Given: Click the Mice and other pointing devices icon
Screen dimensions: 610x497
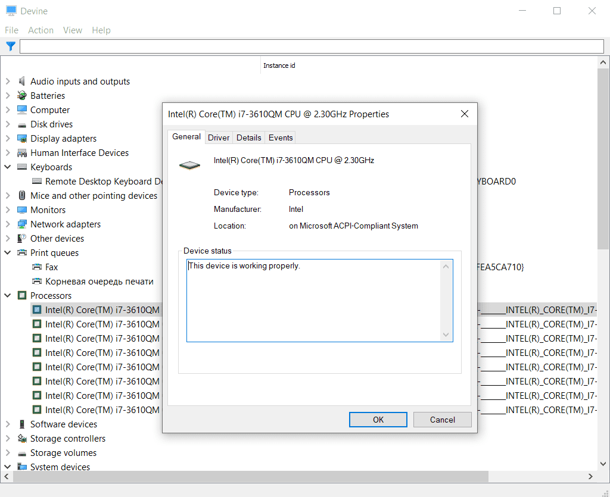Looking at the screenshot, I should tap(22, 195).
